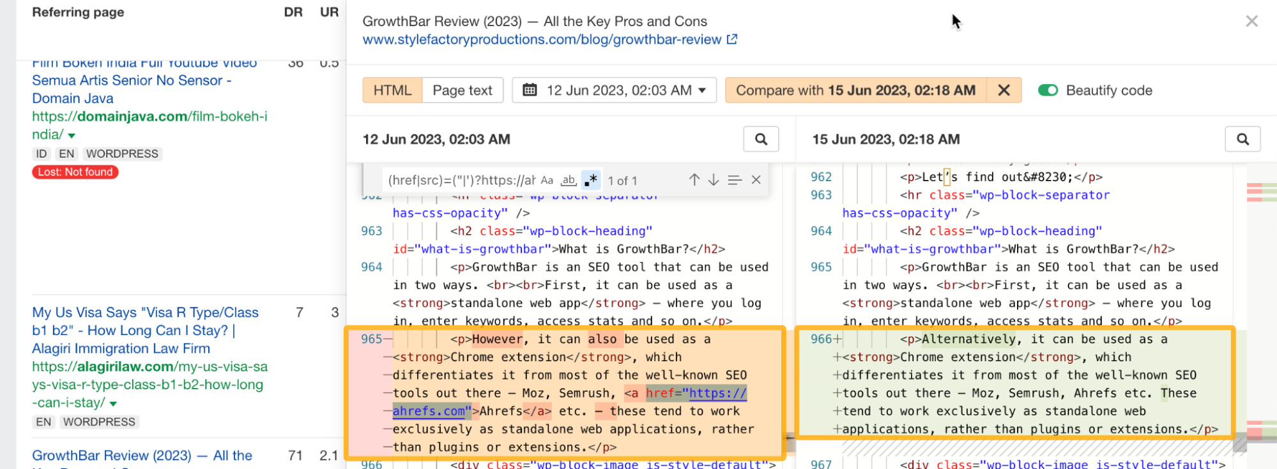Click the 1 of 1 match counter
1277x469 pixels.
(622, 181)
